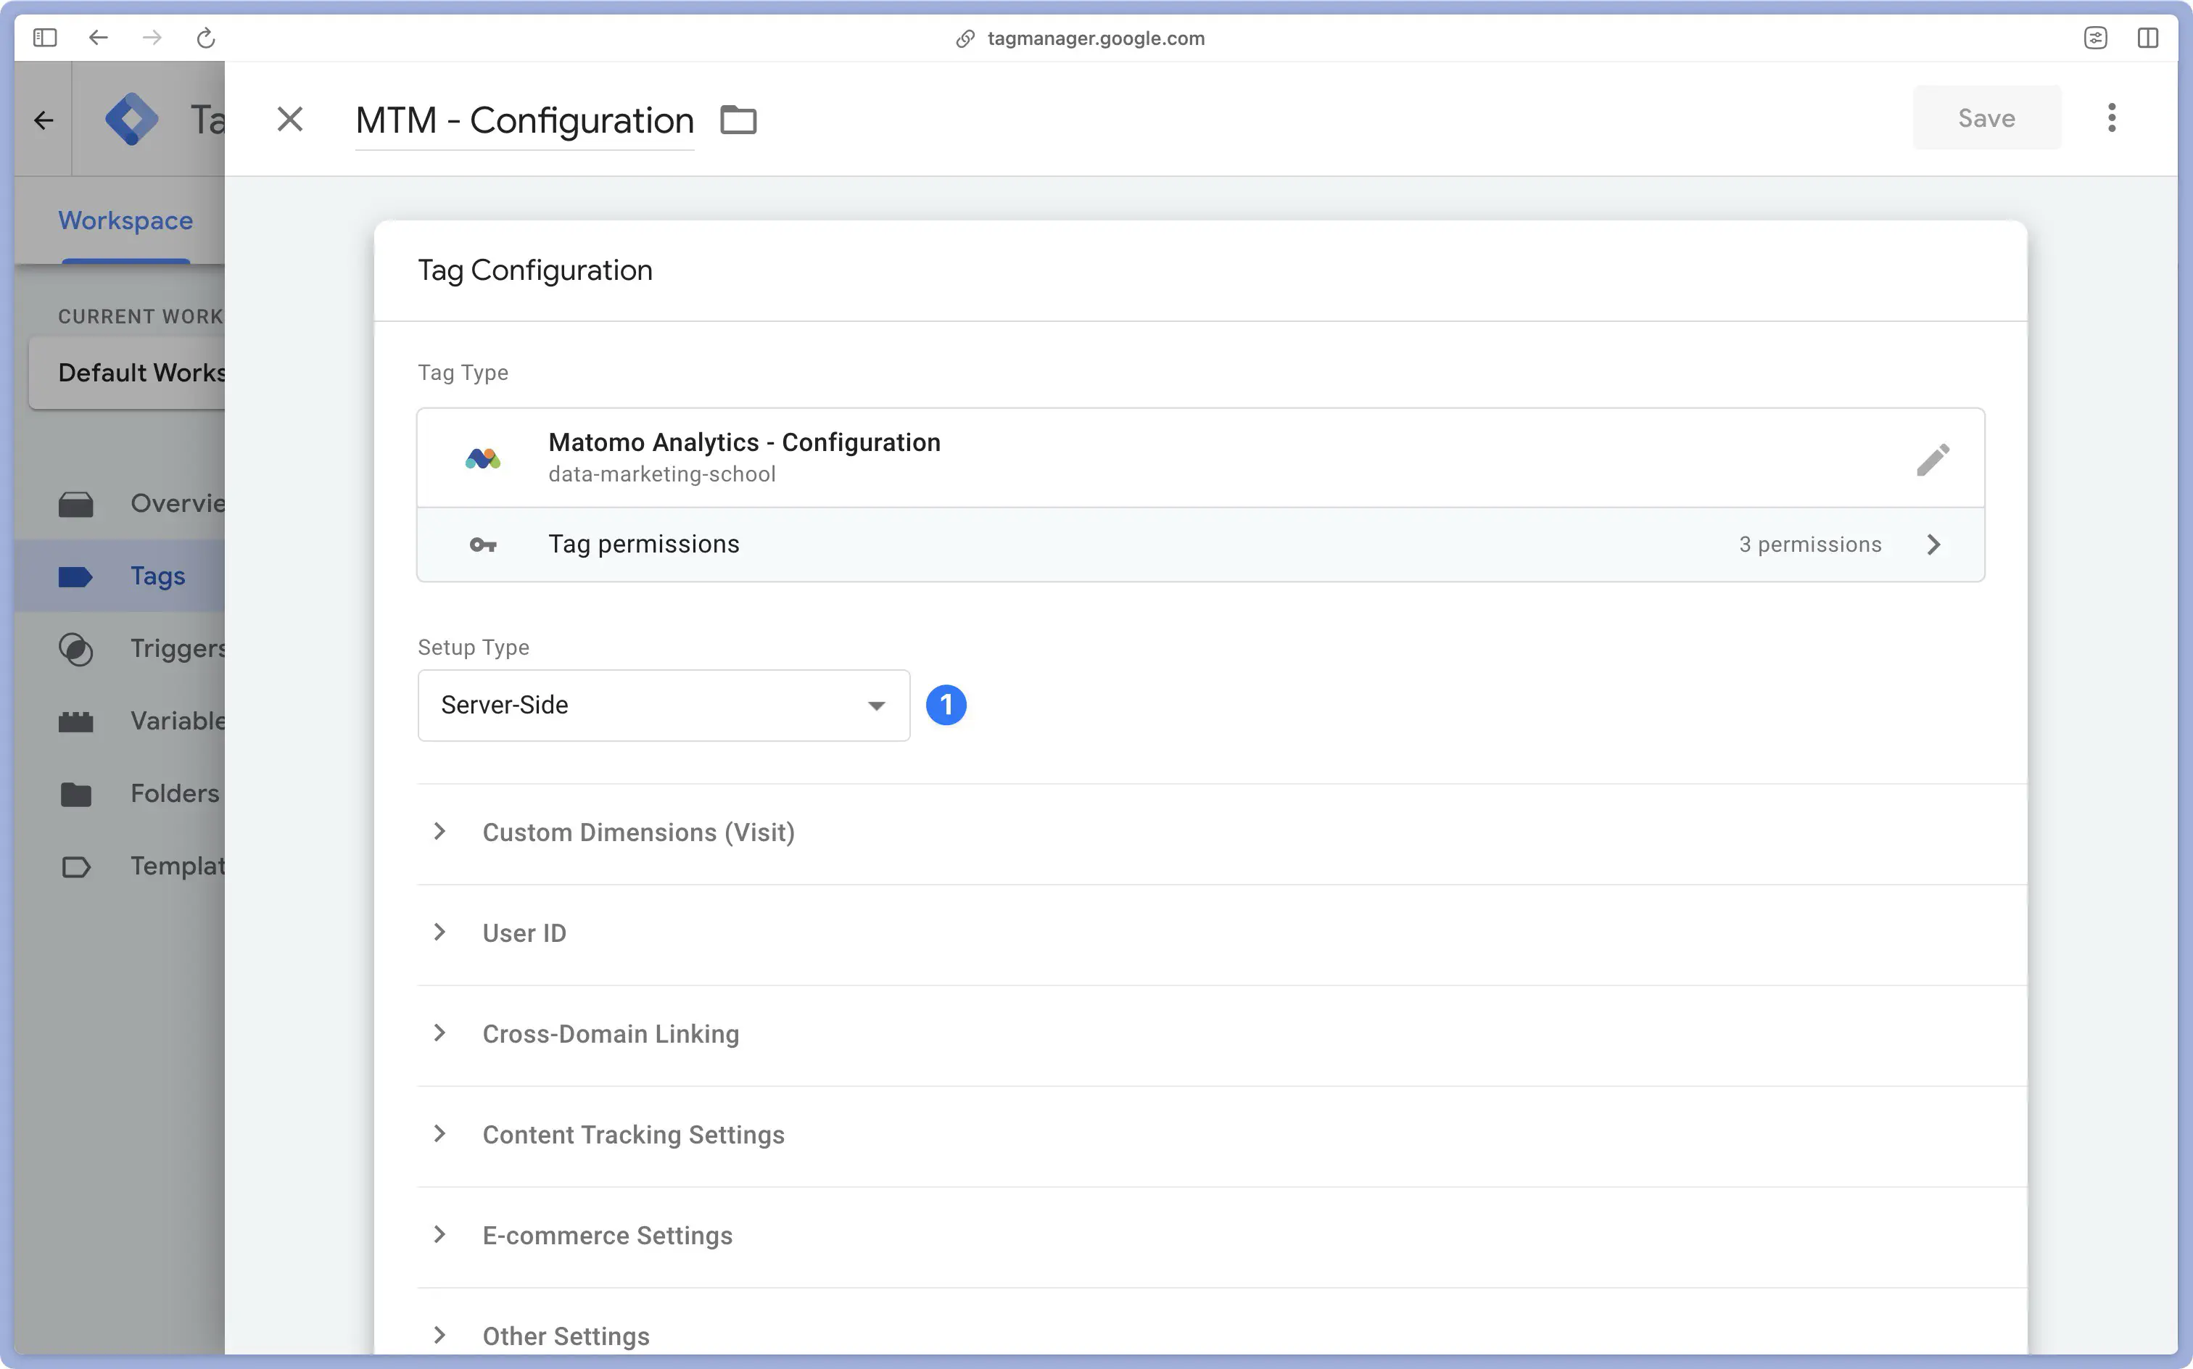Go back with browser back arrow
2193x1369 pixels.
click(99, 38)
